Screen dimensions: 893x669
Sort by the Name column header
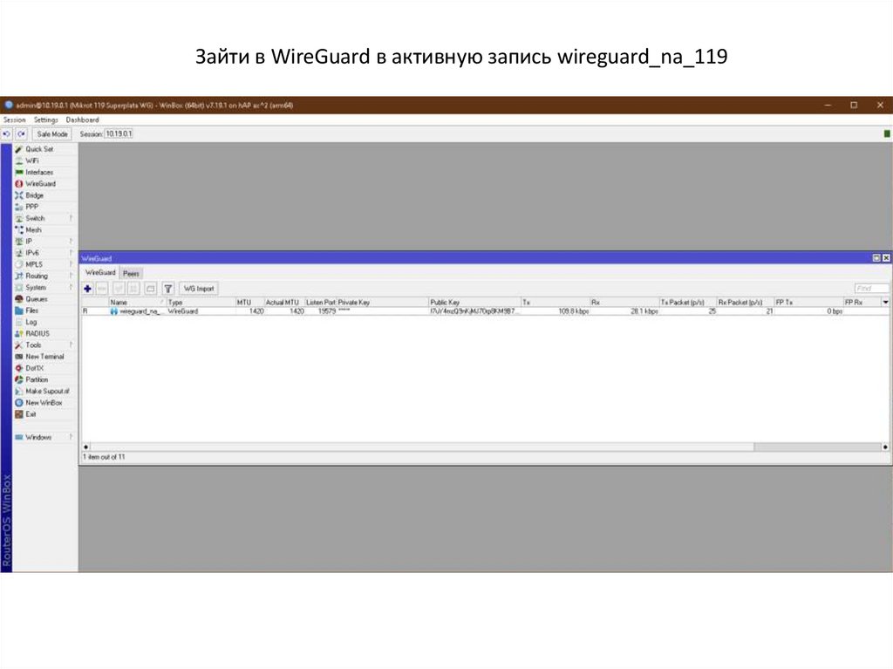(137, 302)
